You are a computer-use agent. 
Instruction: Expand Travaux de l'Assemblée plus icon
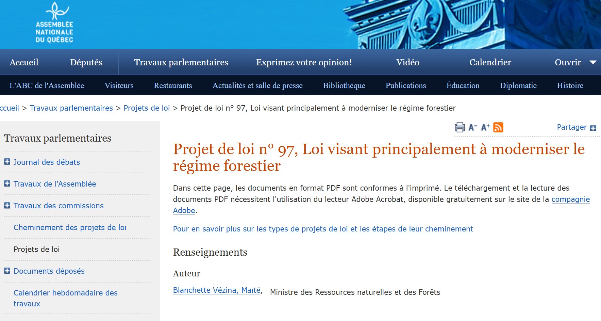click(7, 183)
